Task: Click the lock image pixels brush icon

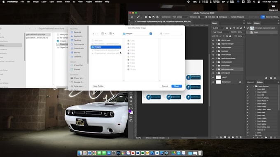Action: click(221, 36)
